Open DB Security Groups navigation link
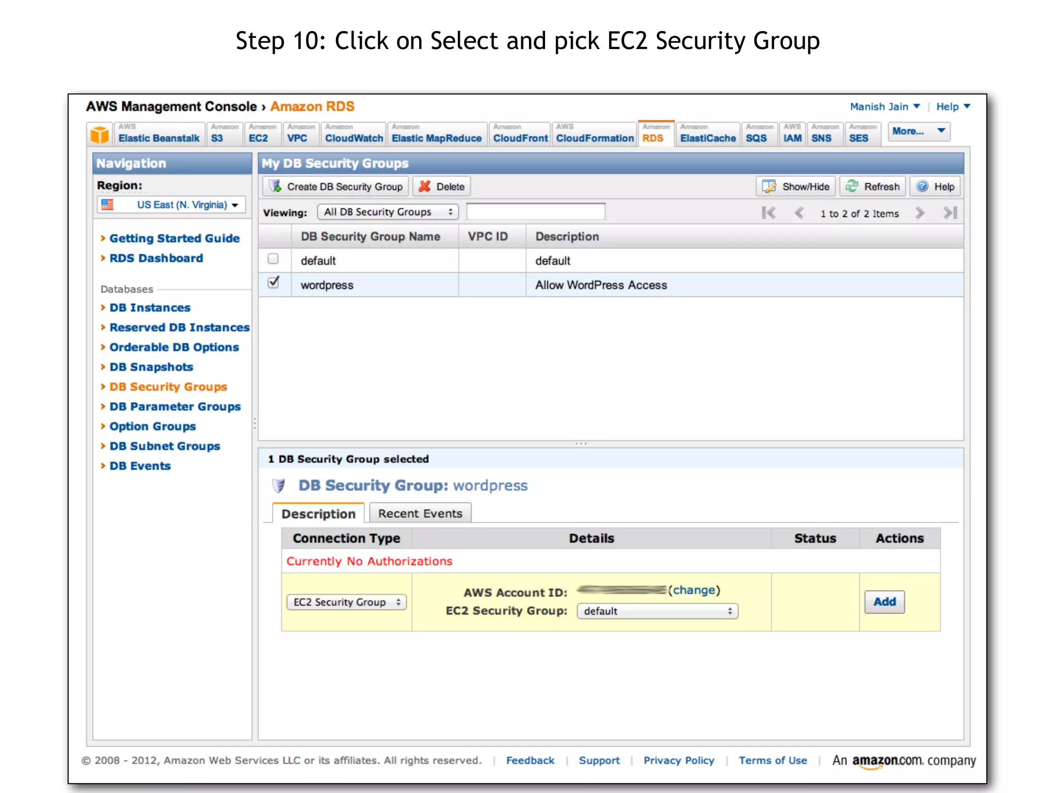This screenshot has width=1057, height=793. pos(168,387)
